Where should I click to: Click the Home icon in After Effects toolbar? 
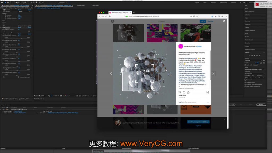click(x=2, y=3)
